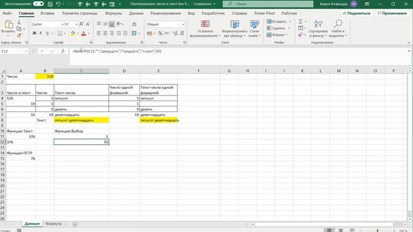Viewport: 413px width, 232px height.
Task: Click the Cut scissors icon
Action: click(19, 23)
